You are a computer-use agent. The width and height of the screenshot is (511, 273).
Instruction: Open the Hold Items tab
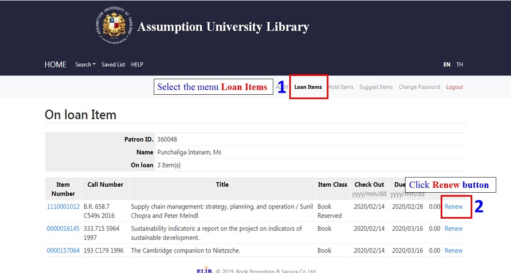[x=340, y=87]
